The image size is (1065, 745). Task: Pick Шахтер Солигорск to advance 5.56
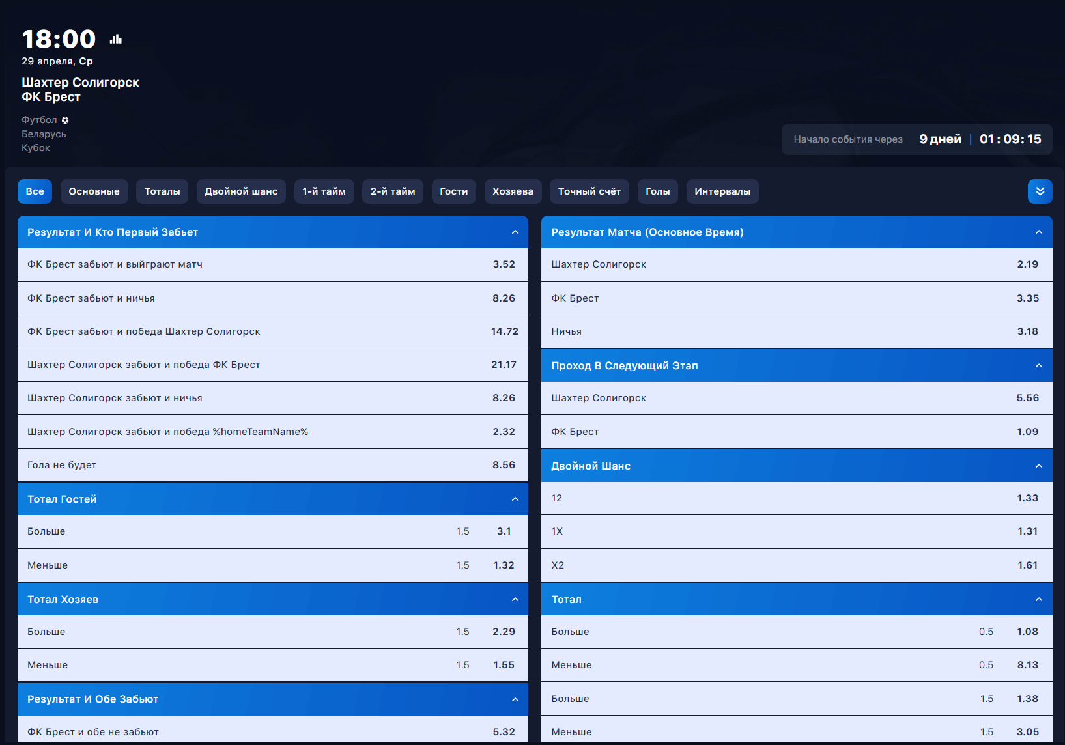797,398
